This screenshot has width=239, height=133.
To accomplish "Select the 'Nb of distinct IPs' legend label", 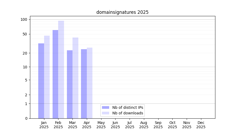I will (x=128, y=107).
